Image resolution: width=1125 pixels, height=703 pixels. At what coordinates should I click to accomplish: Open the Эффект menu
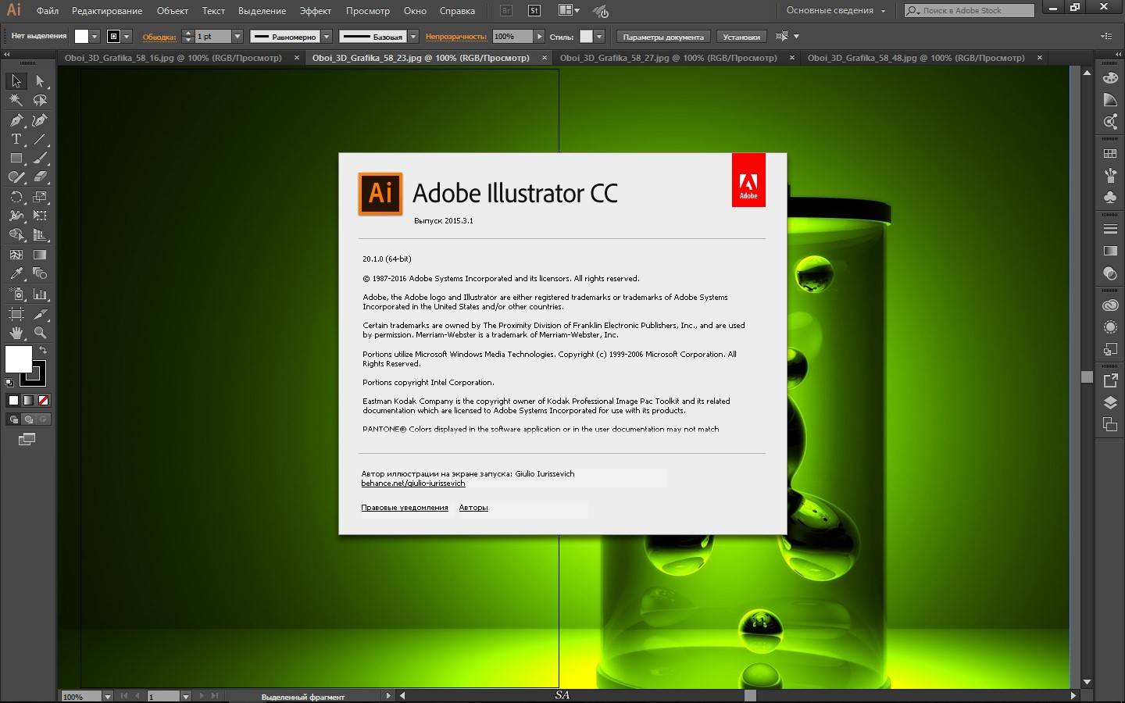[316, 11]
